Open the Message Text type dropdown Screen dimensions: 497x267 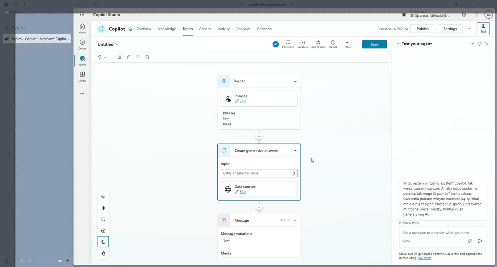pos(284,220)
